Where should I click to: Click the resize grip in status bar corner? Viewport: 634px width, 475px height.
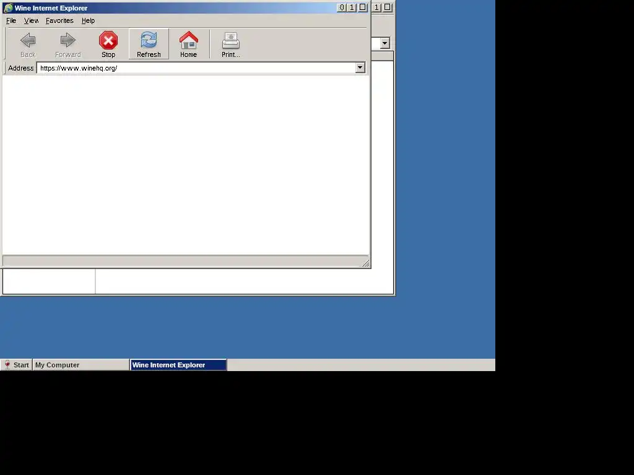pos(365,263)
